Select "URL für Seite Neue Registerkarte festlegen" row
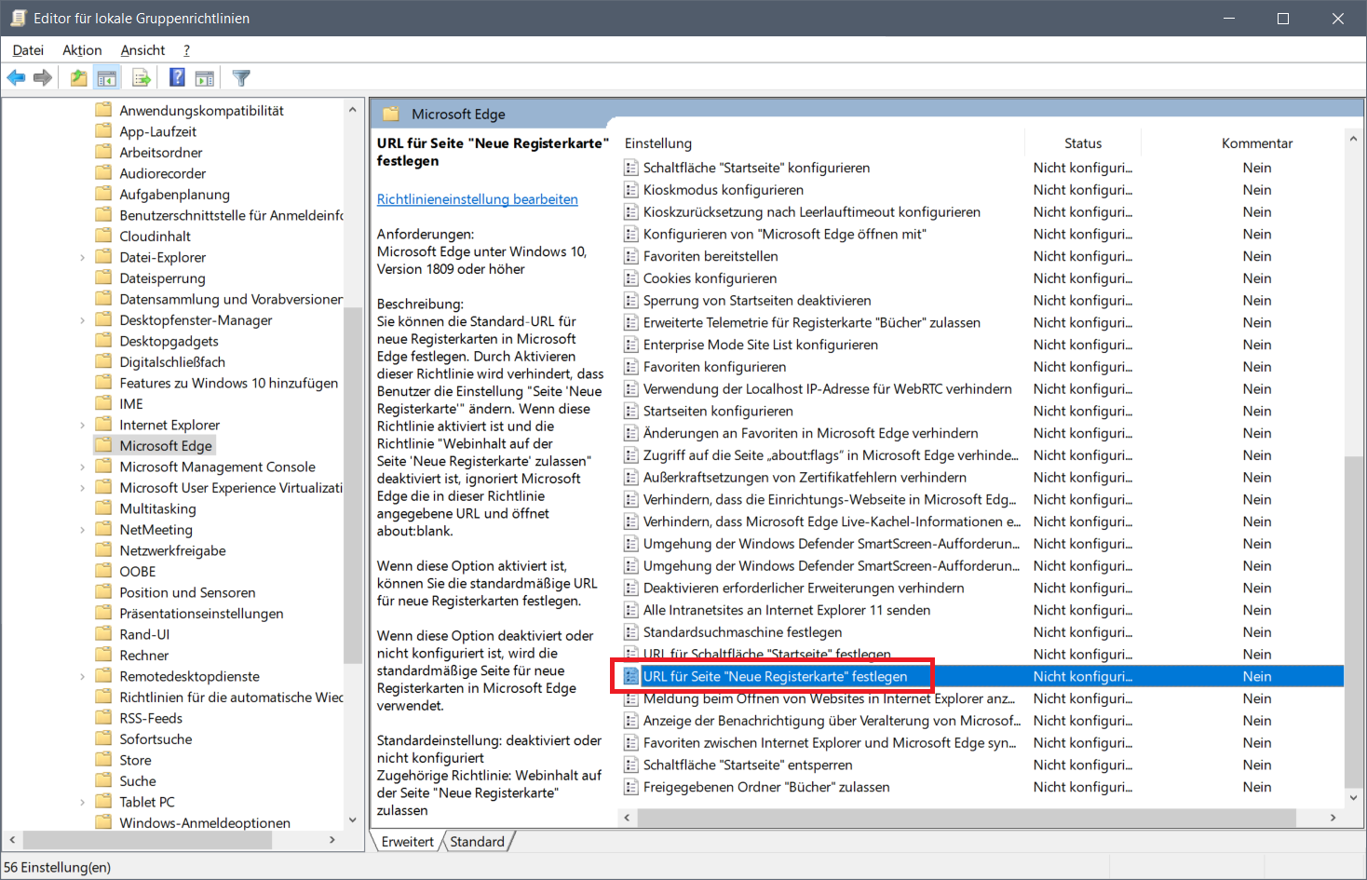Screen dimensions: 1367x880 coord(981,676)
